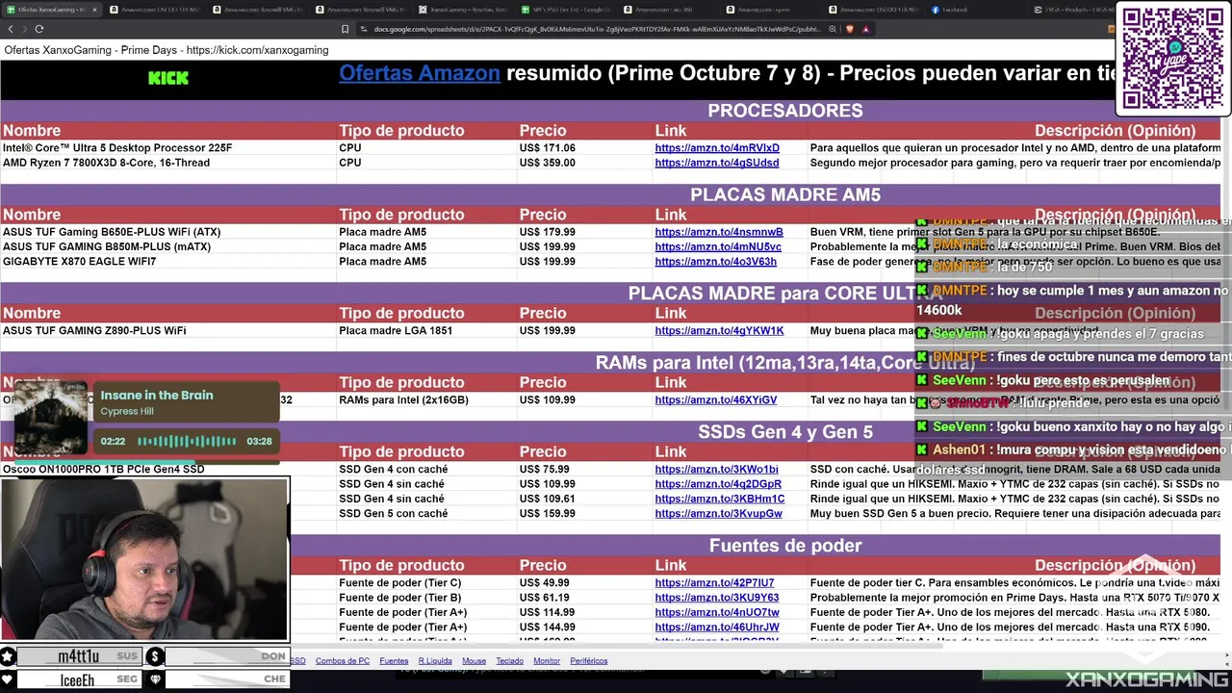Click the green KICK logo
The image size is (1232, 693).
[168, 77]
